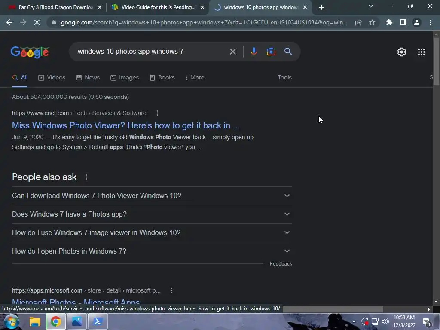
Task: Show hidden tray icons arrow
Action: click(354, 322)
